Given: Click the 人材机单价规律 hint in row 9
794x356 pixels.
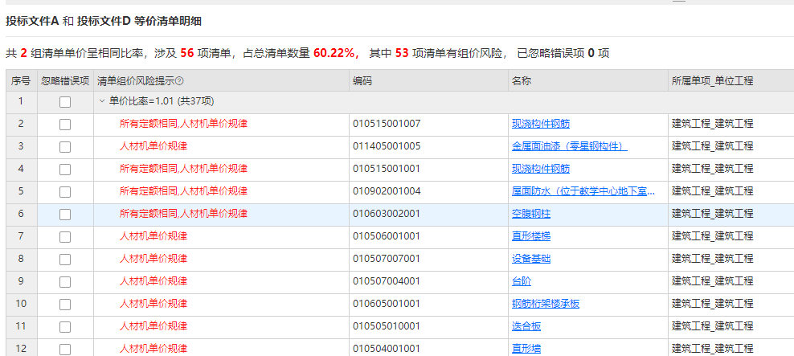Looking at the screenshot, I should tap(153, 281).
